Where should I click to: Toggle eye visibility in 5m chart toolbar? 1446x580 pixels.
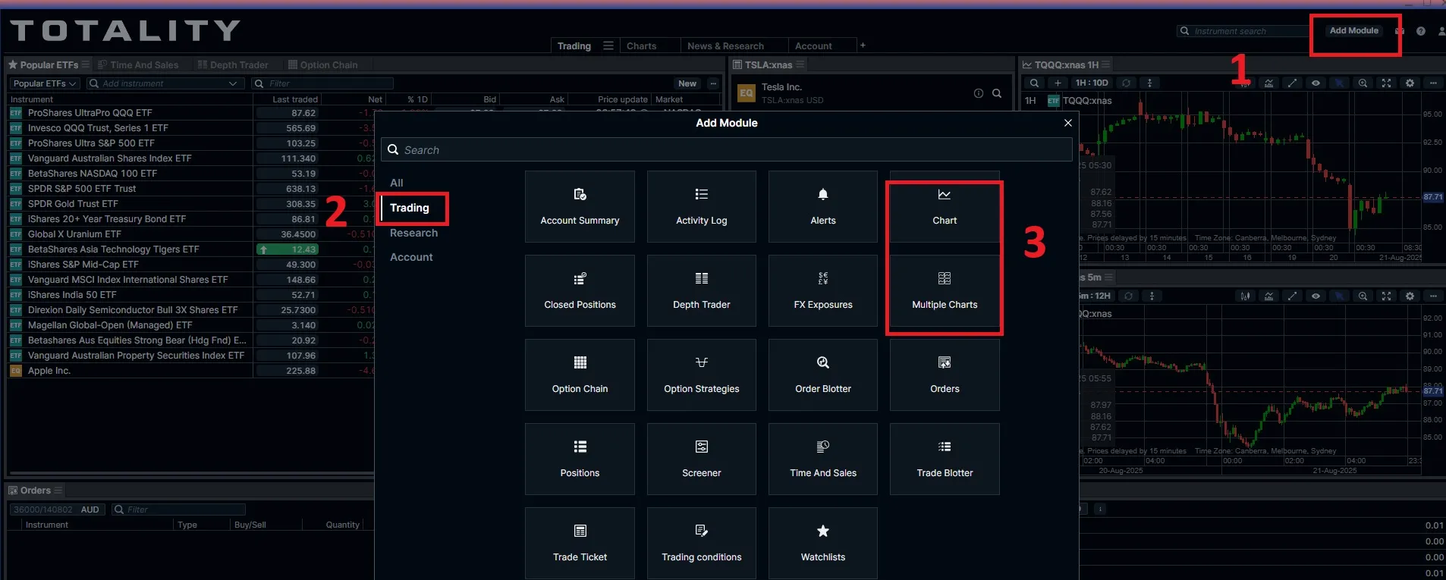(1316, 296)
